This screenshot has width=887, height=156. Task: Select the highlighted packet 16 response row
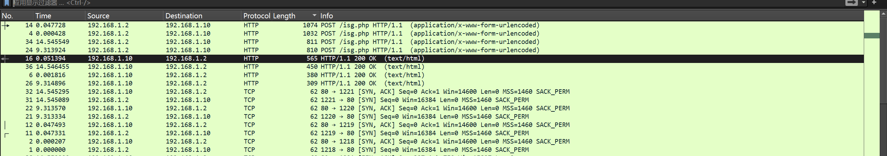click(x=432, y=58)
